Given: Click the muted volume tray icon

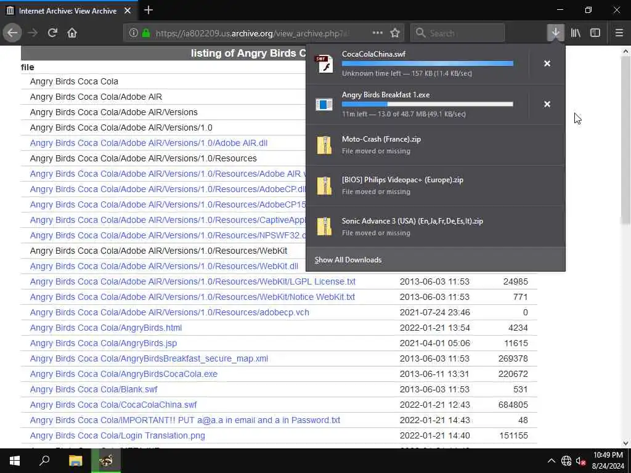Looking at the screenshot, I should click(x=580, y=461).
